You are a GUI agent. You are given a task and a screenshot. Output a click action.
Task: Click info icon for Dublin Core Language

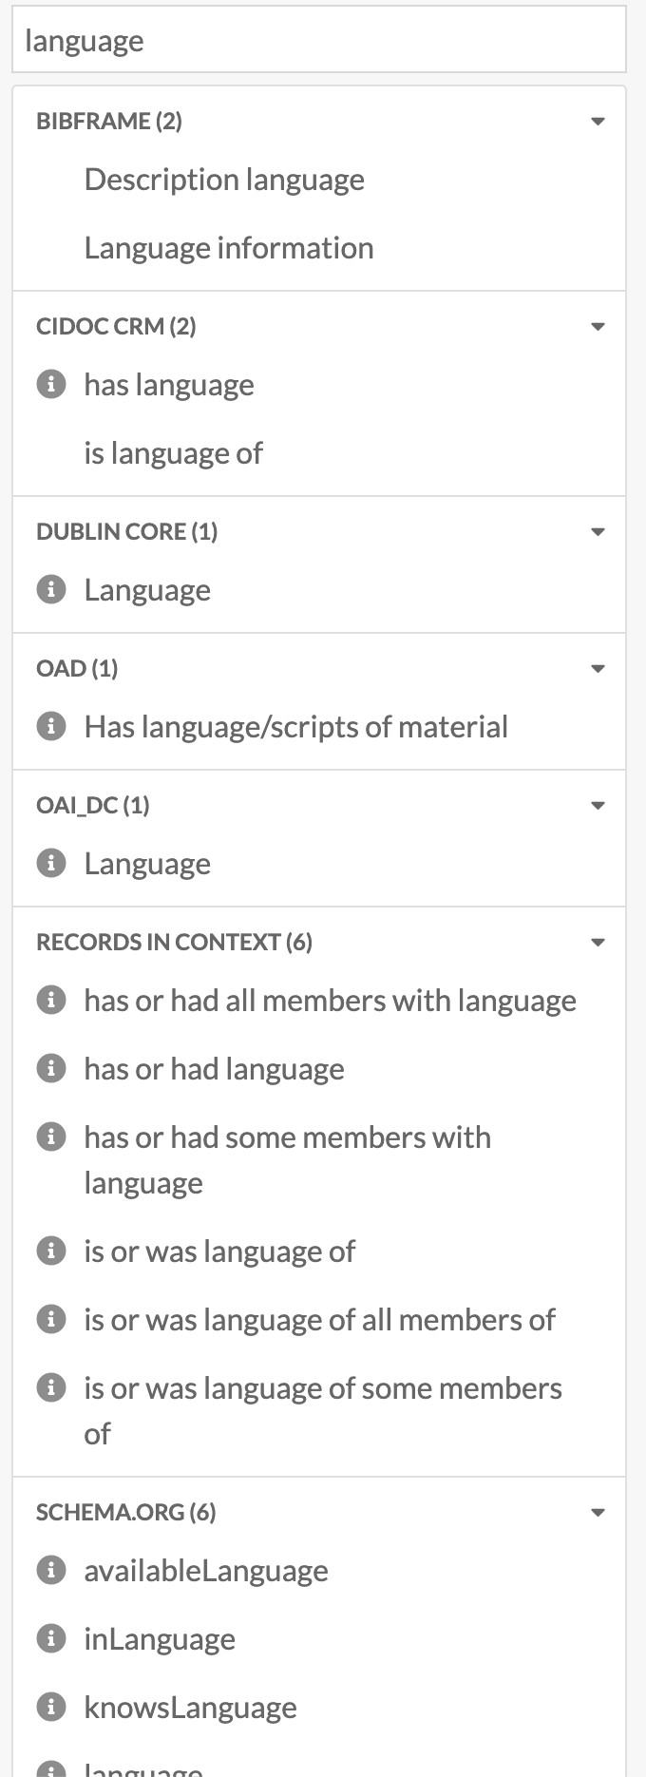(x=51, y=590)
